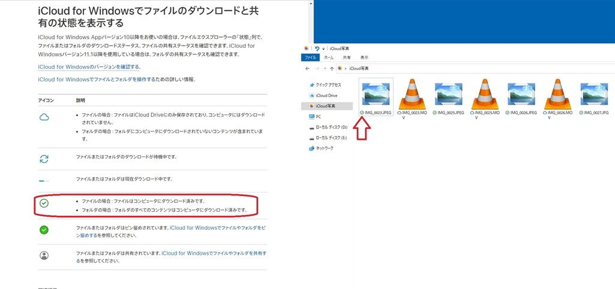
Task: Click the network icon beside ネットワーク
Action: point(312,149)
